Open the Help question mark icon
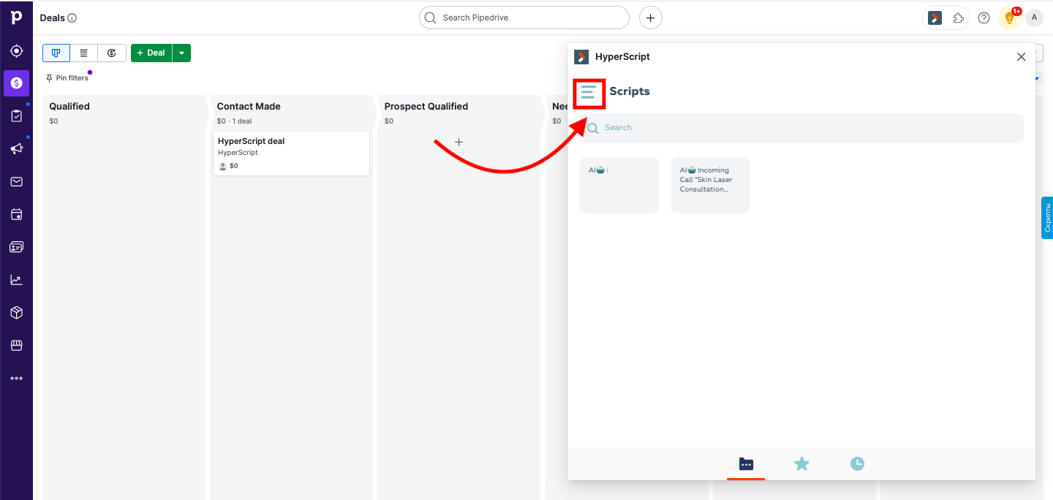 (984, 18)
